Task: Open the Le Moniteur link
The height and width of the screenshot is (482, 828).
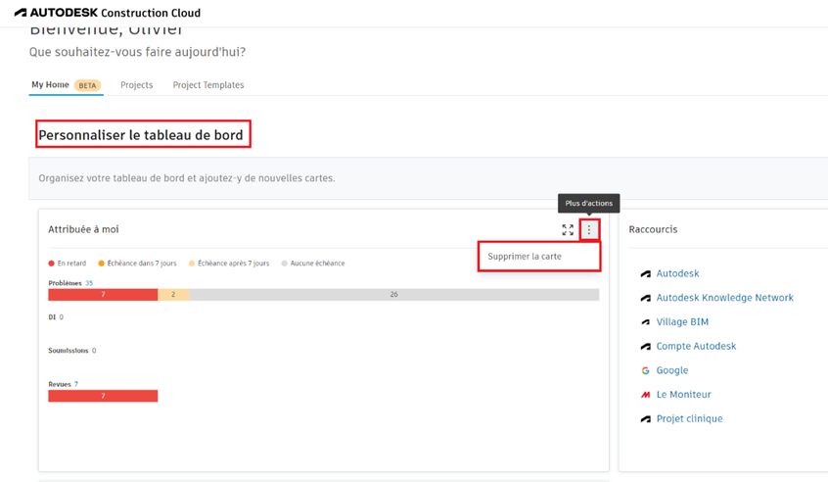Action: coord(683,395)
